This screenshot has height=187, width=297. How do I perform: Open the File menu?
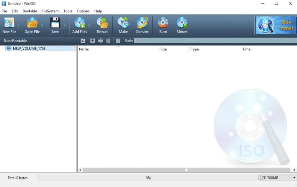[x=4, y=11]
